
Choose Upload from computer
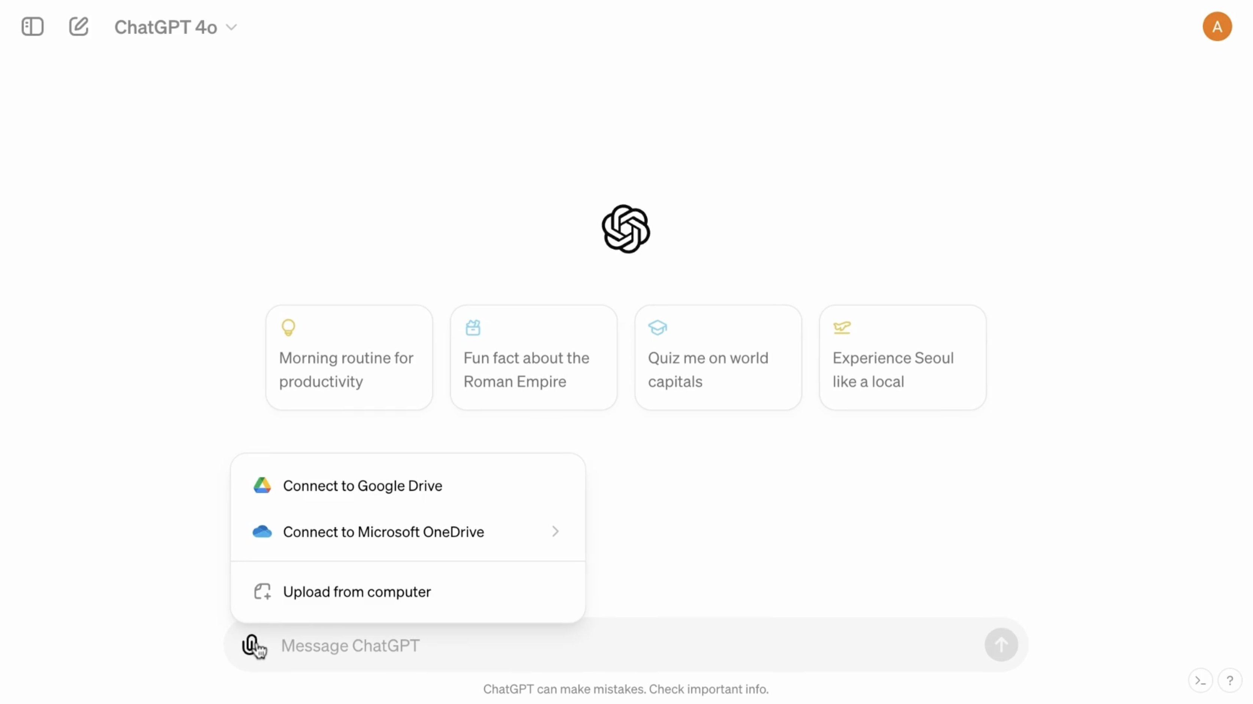click(407, 592)
